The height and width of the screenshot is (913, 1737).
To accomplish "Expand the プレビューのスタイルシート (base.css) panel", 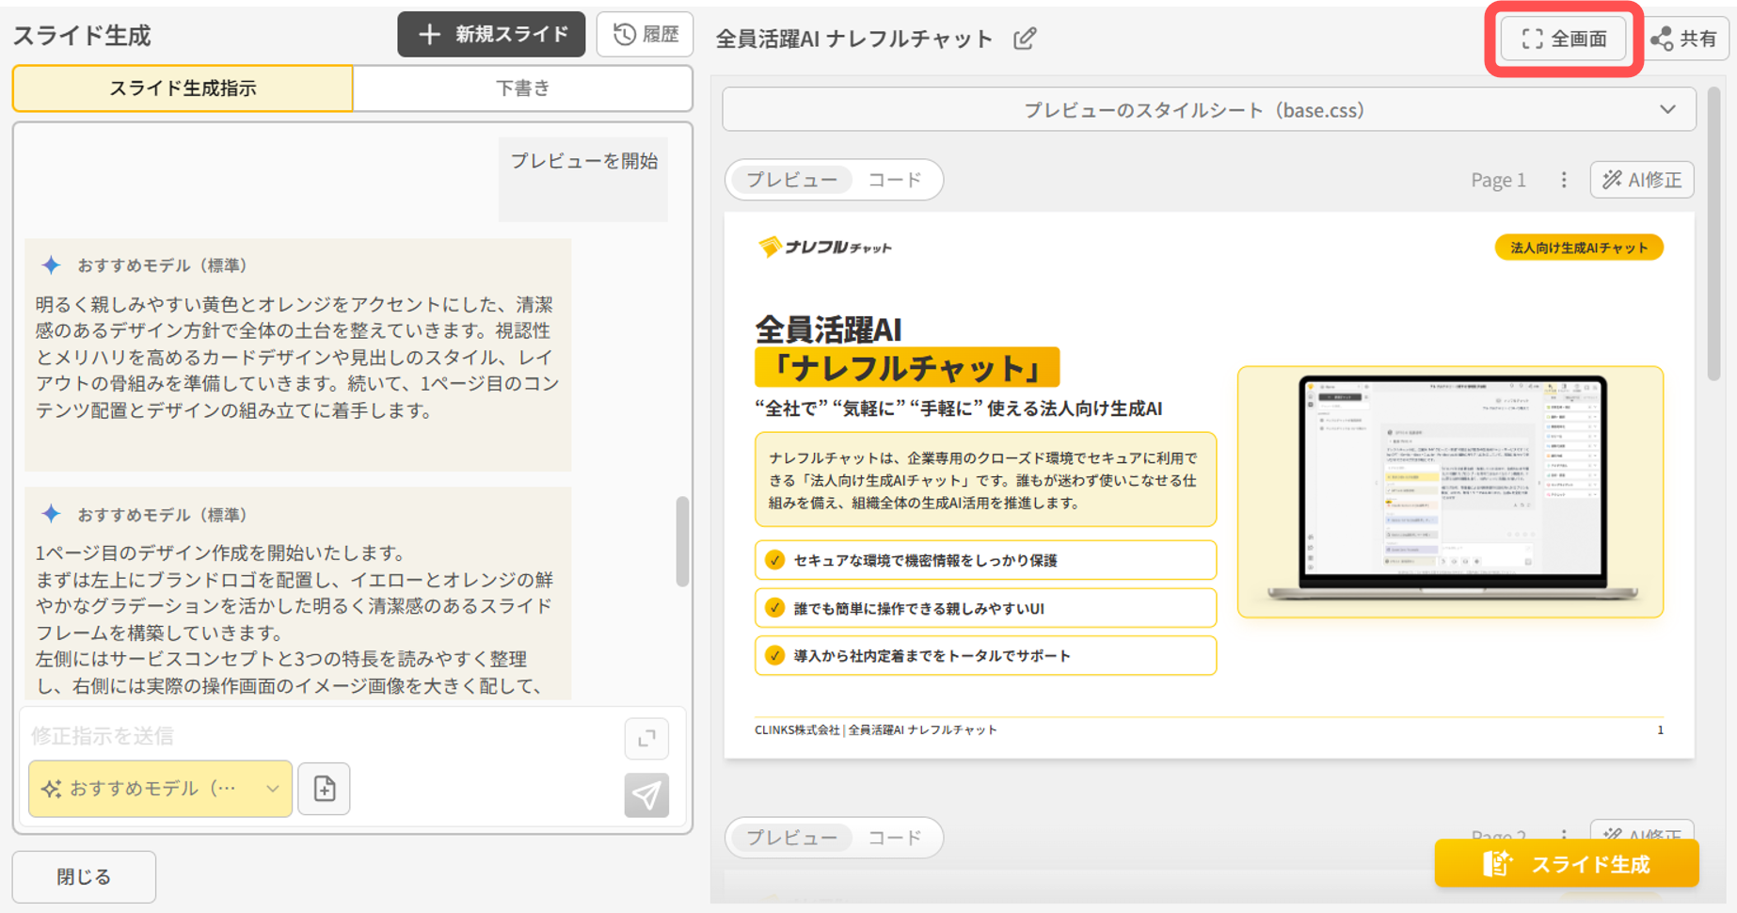I will tap(1209, 110).
